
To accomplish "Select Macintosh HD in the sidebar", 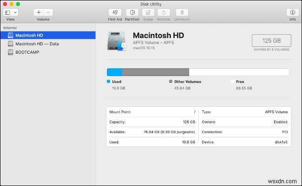I will click(x=48, y=35).
